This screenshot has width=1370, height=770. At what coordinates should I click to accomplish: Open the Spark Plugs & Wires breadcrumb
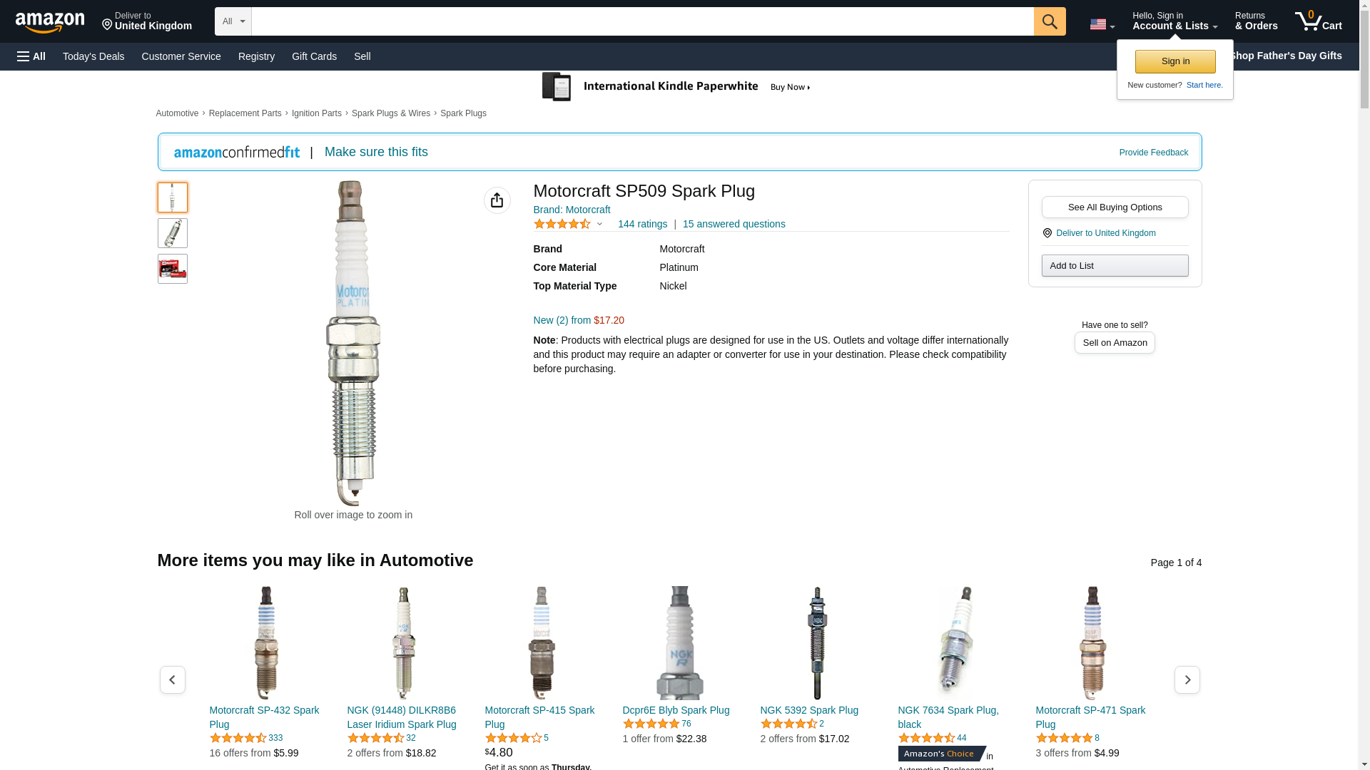coord(390,113)
